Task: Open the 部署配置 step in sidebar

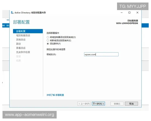Action: [28, 31]
